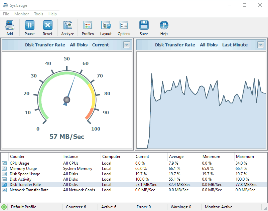
Task: Open the Profiles toolbar icon
Action: (88, 25)
